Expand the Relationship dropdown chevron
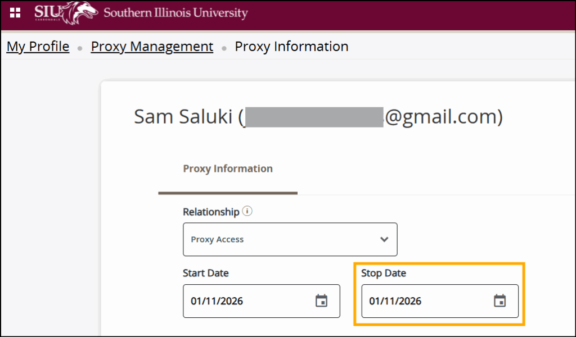Image resolution: width=576 pixels, height=337 pixels. tap(384, 239)
